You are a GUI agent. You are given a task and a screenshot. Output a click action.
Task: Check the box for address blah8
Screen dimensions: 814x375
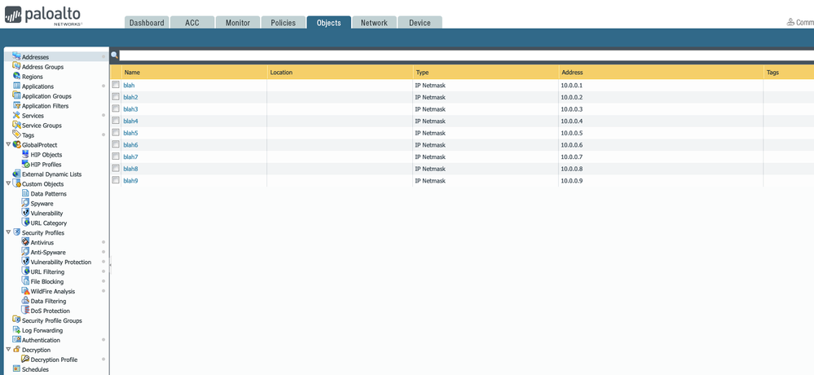pos(116,168)
